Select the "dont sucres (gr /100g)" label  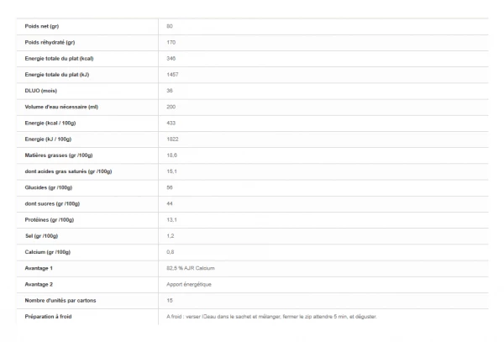coord(52,203)
